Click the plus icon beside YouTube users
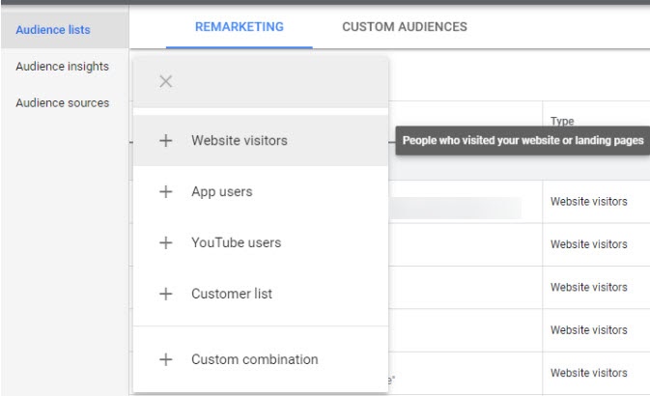 165,243
